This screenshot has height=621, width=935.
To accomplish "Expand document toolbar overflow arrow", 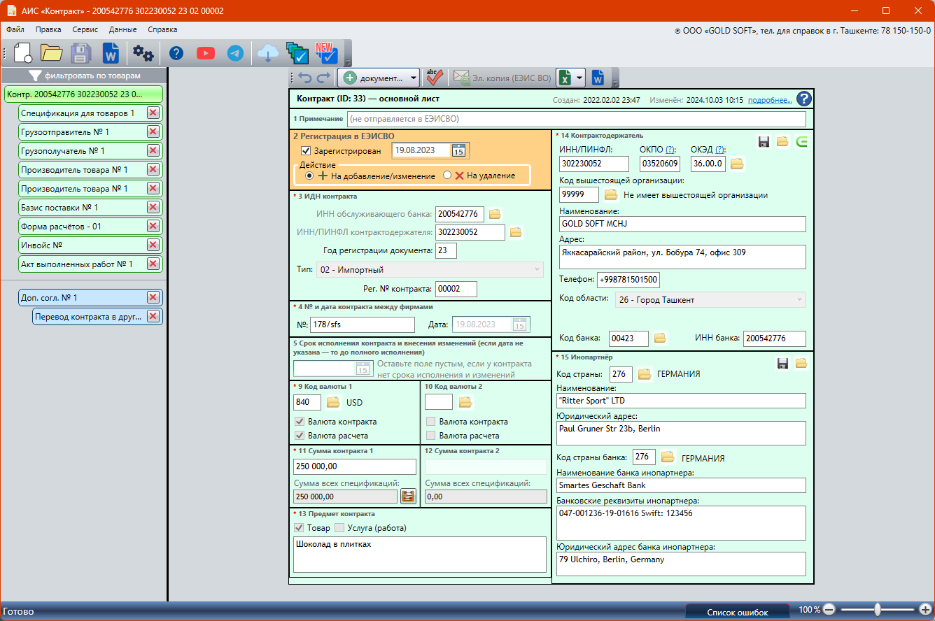I will pyautogui.click(x=615, y=78).
